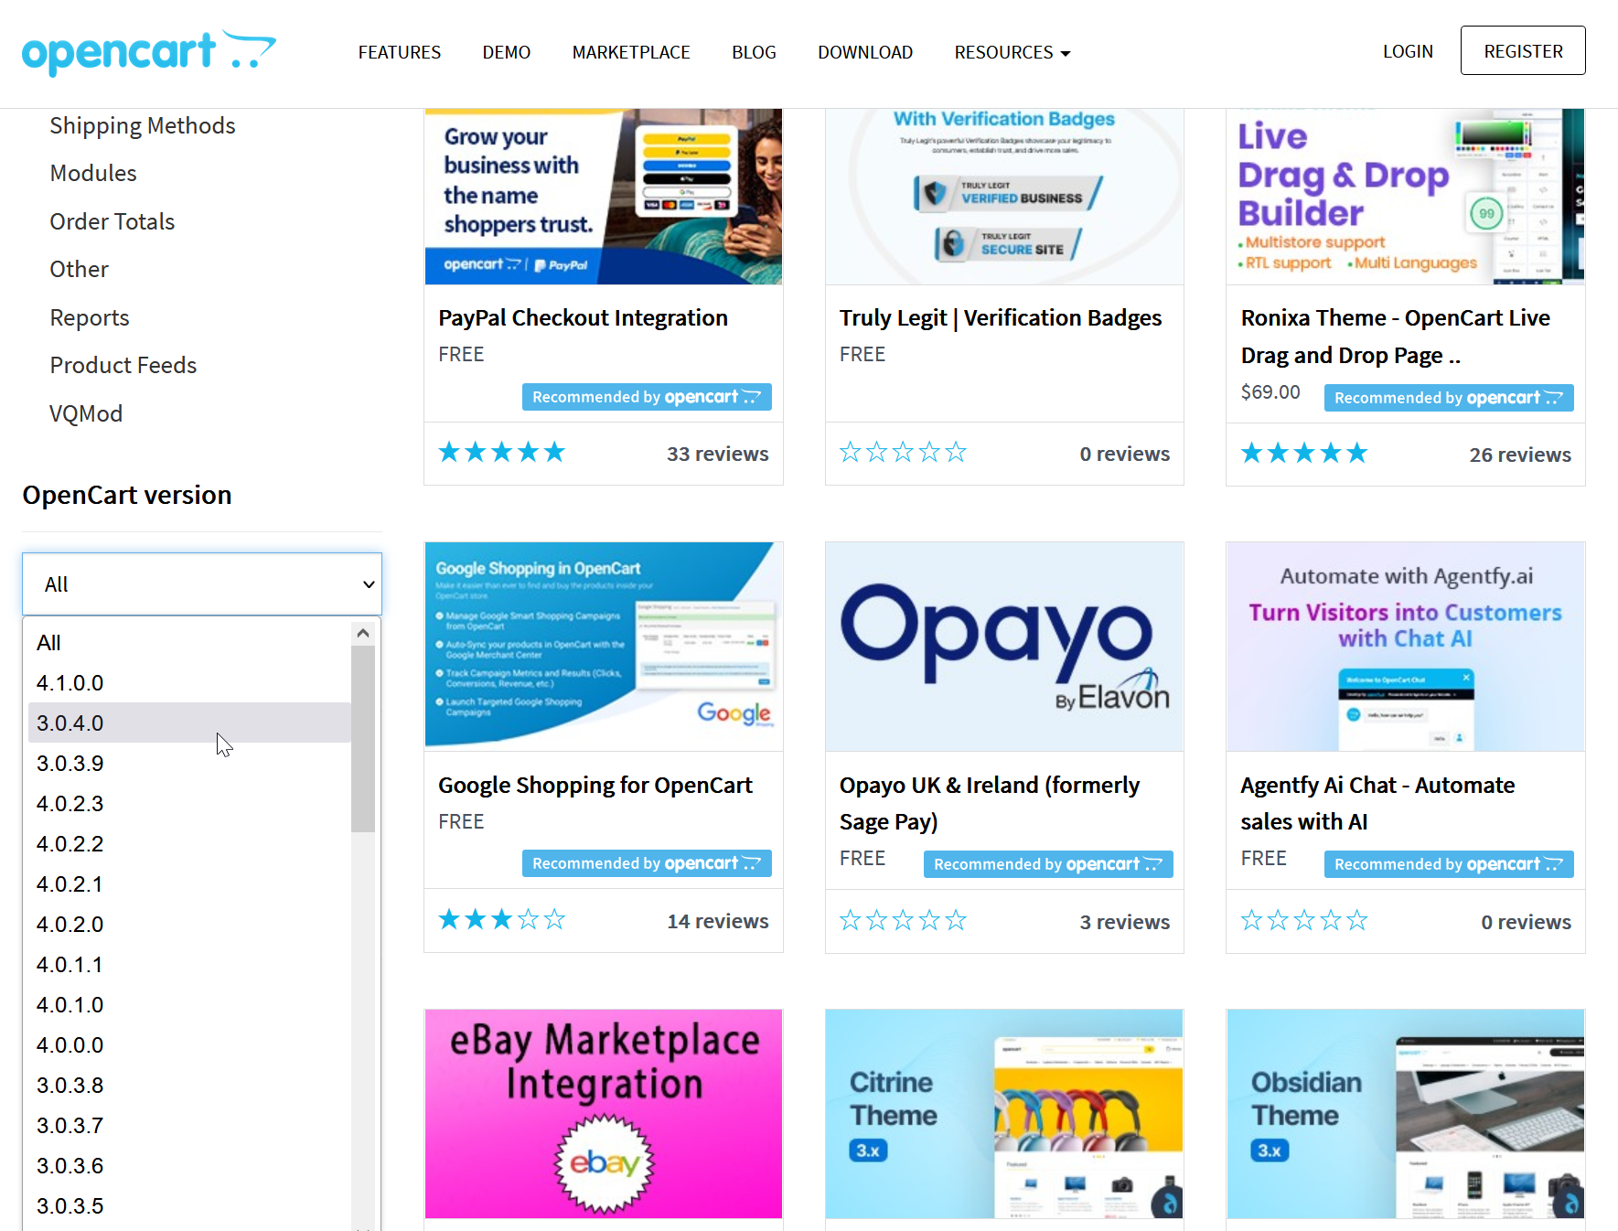Open 26 reviews for Ronixa Theme
Viewport: 1618px width, 1231px height.
[x=1520, y=455]
